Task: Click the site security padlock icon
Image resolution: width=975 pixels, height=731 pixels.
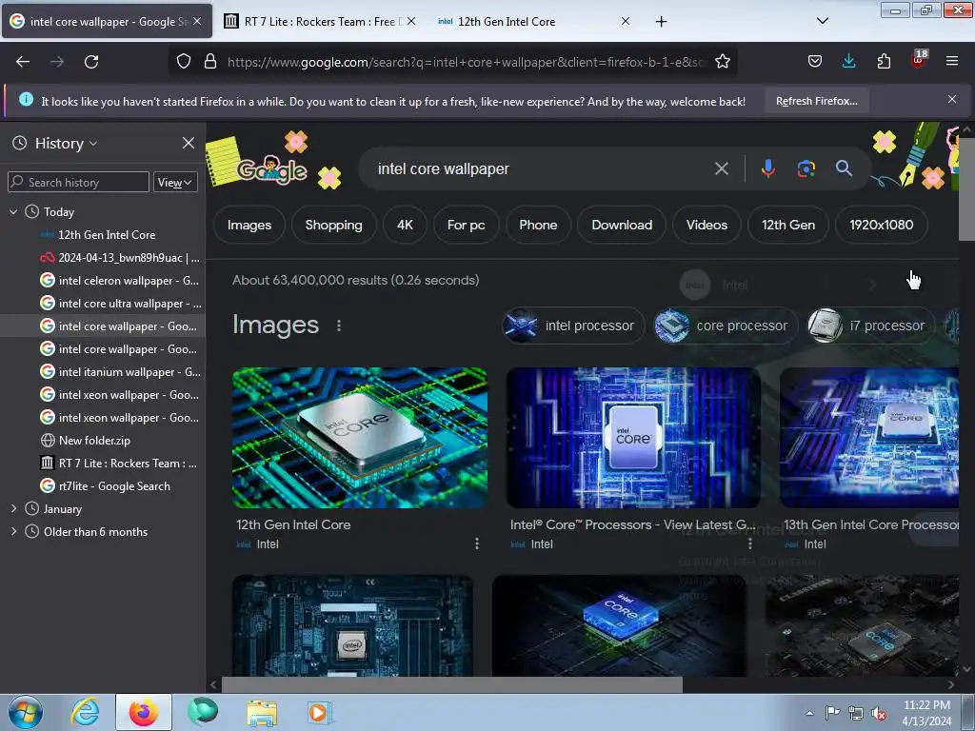Action: pyautogui.click(x=210, y=62)
